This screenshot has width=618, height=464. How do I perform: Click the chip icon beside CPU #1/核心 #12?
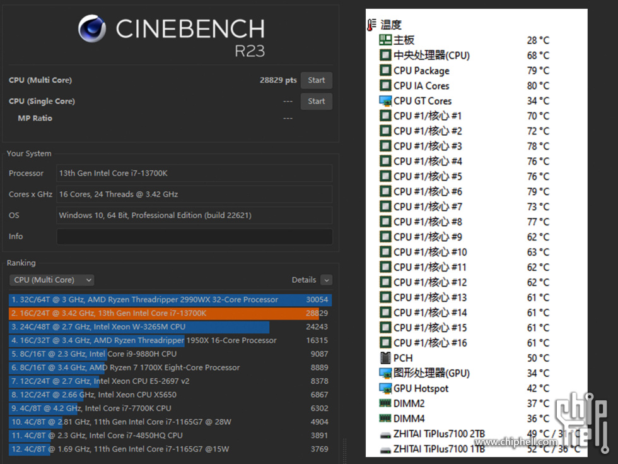385,282
